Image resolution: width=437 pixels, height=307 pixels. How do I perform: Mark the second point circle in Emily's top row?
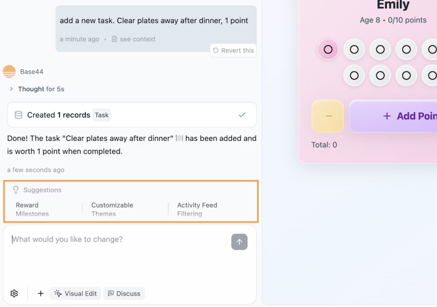click(354, 49)
